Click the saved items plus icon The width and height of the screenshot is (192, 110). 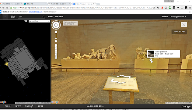pos(32,106)
